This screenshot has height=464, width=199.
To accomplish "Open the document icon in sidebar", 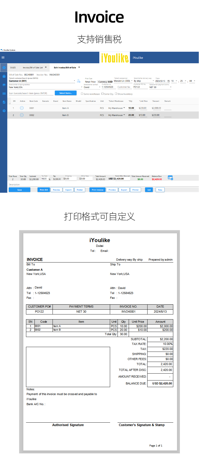I will pos(4,102).
